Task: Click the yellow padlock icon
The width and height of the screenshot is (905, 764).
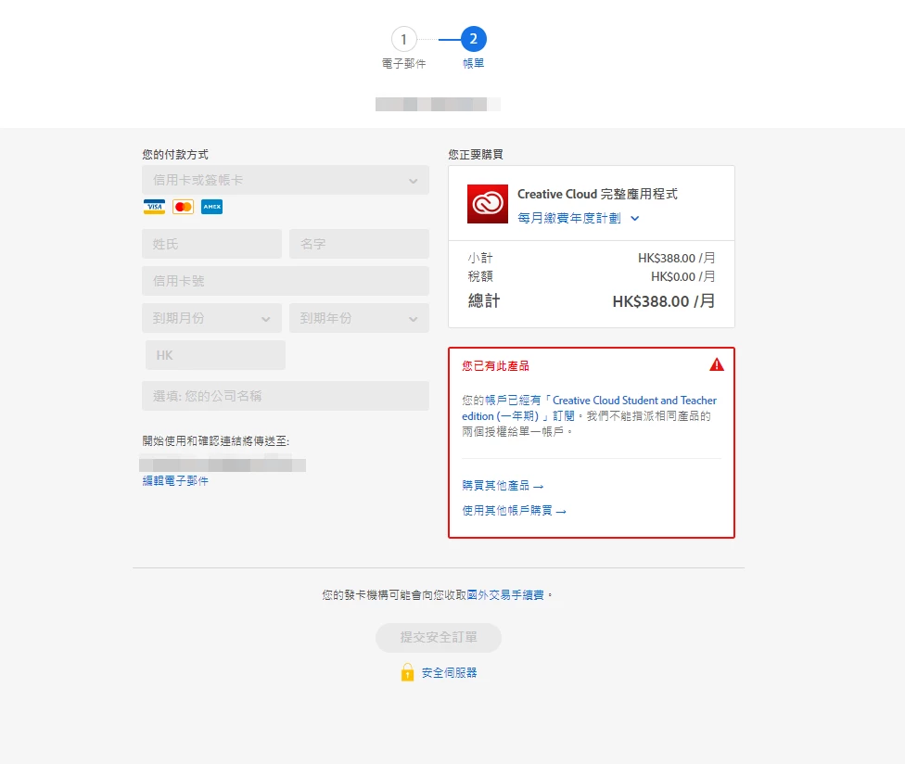Action: [x=407, y=672]
